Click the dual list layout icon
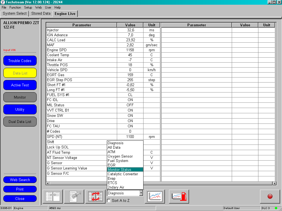This screenshot has height=211, width=282. tap(53, 197)
